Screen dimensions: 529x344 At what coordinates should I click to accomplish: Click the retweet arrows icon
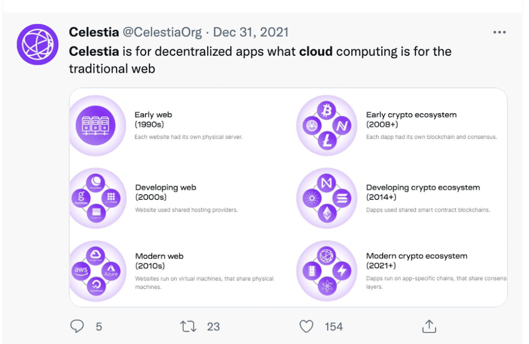(x=189, y=326)
